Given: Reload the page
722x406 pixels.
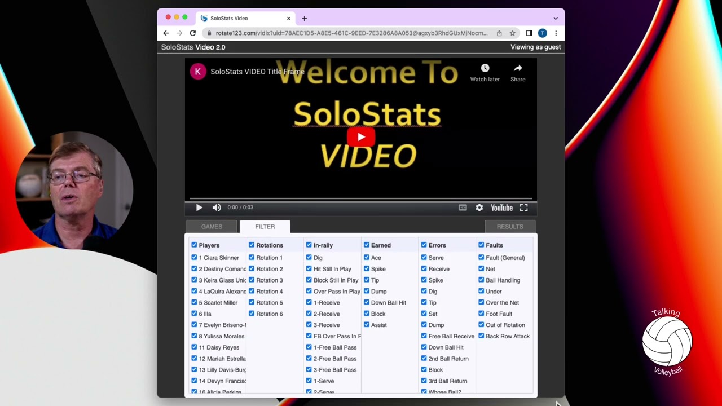Looking at the screenshot, I should [x=193, y=33].
